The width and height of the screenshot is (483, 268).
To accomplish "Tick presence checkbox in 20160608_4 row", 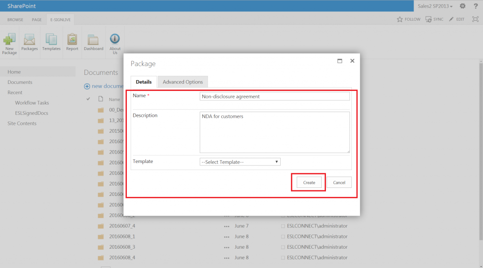I will [283, 258].
